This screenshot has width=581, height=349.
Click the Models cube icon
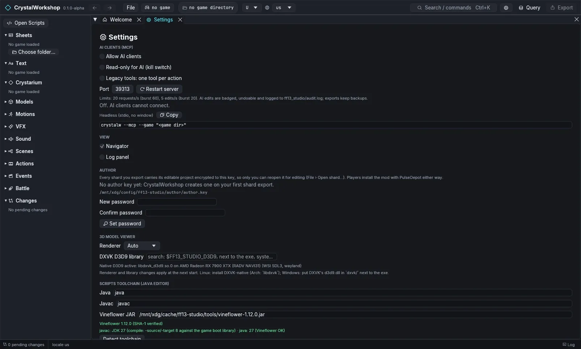[x=11, y=102]
